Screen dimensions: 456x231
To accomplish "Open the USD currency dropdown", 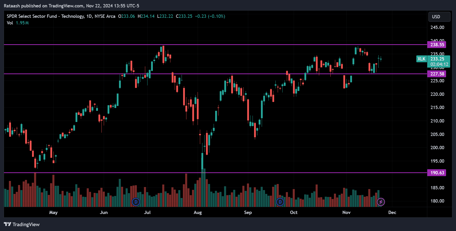I will (x=439, y=17).
